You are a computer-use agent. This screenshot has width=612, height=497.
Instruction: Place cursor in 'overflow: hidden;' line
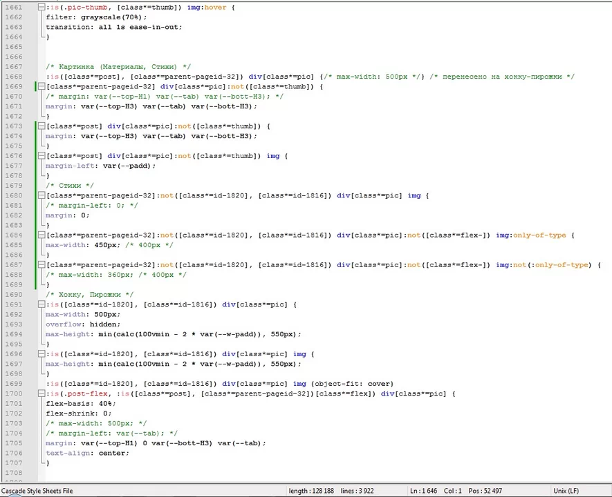[83, 324]
